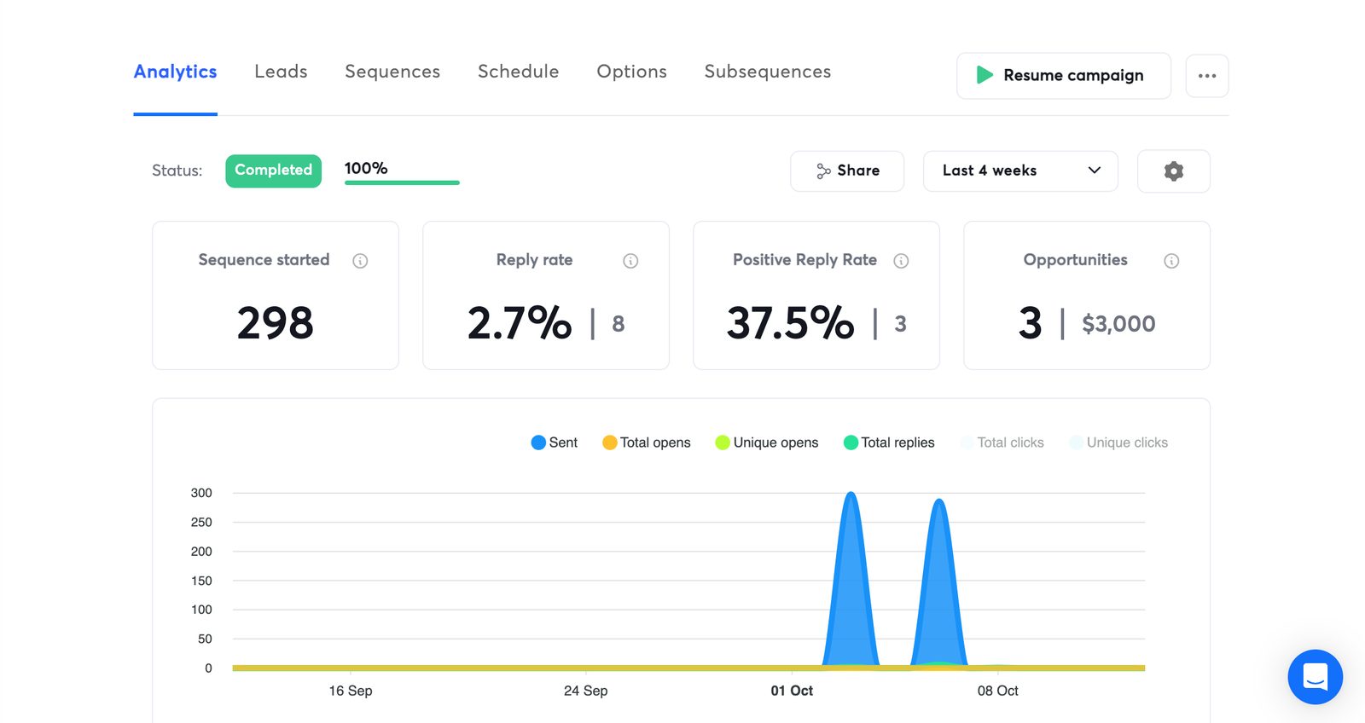Select the Options tab
Viewport: 1365px width, 723px height.
pyautogui.click(x=631, y=72)
